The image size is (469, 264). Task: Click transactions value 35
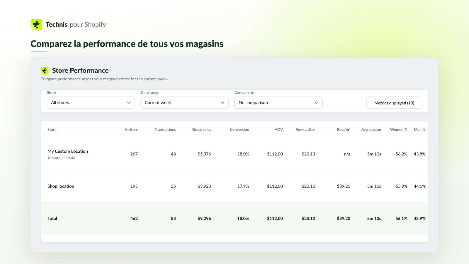173,186
